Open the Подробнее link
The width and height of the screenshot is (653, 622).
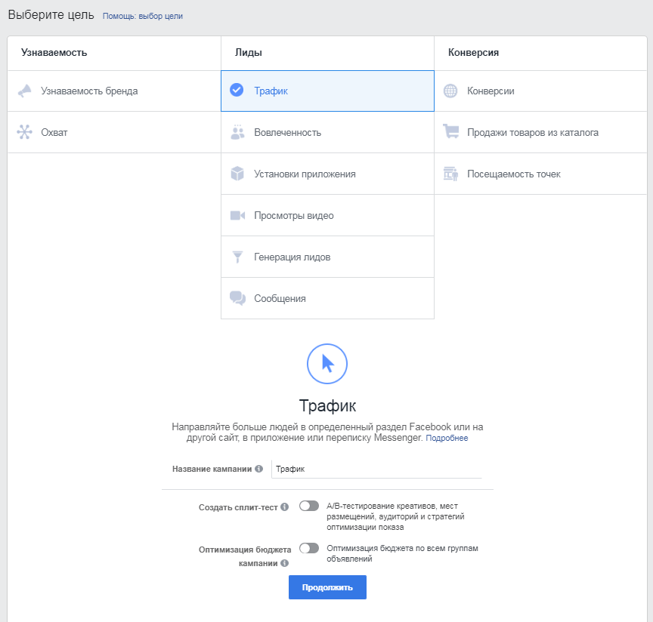[447, 438]
